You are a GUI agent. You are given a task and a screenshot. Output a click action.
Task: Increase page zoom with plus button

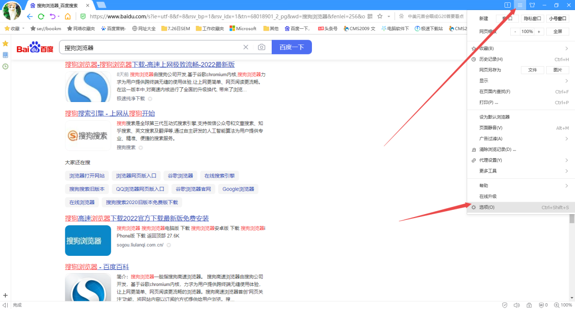[539, 32]
